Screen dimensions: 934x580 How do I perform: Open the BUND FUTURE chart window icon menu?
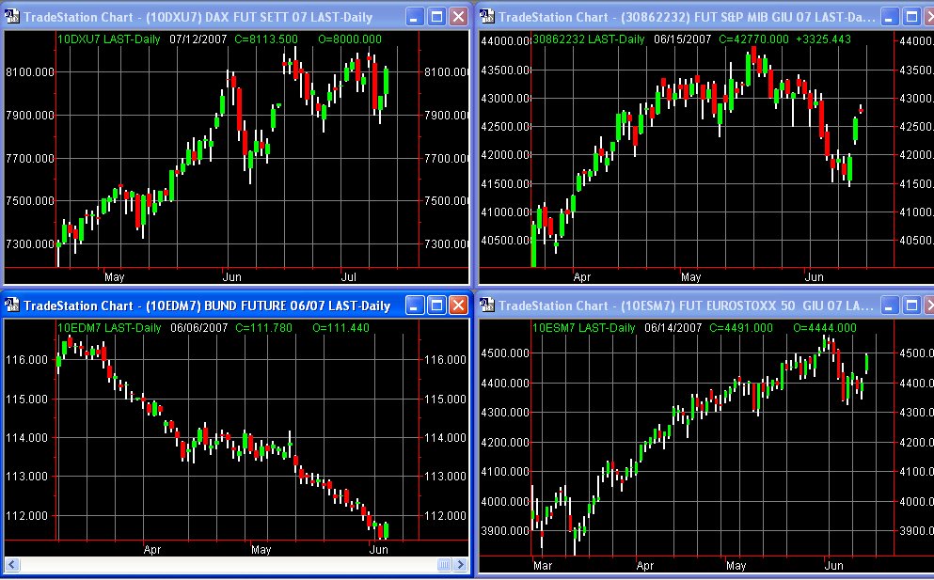(x=12, y=306)
